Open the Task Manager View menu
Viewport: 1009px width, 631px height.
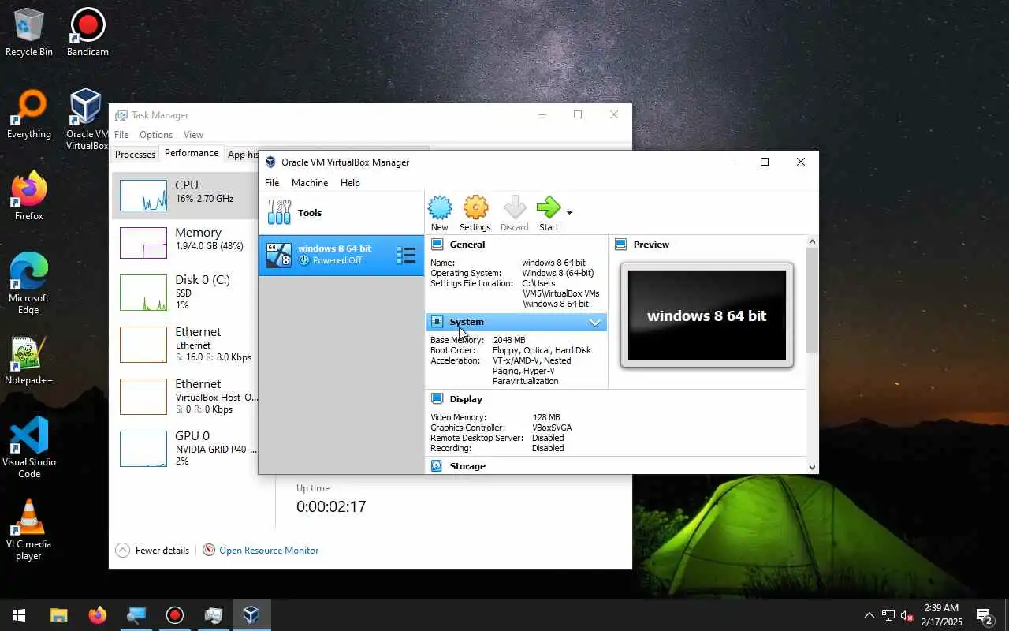(193, 135)
